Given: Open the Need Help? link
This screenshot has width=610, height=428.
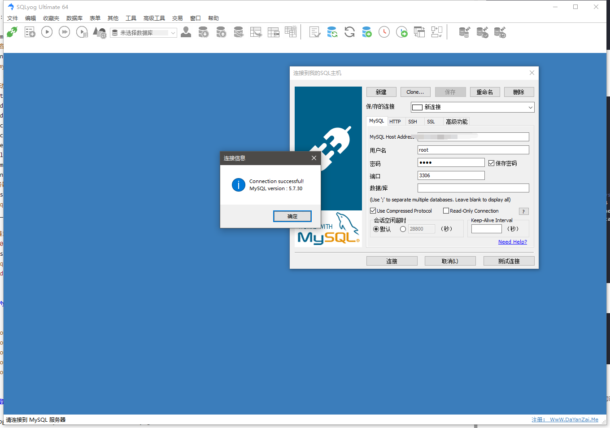Looking at the screenshot, I should [513, 242].
